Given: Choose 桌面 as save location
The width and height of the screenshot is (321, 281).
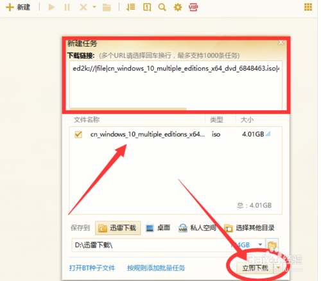Looking at the screenshot, I should tap(158, 228).
